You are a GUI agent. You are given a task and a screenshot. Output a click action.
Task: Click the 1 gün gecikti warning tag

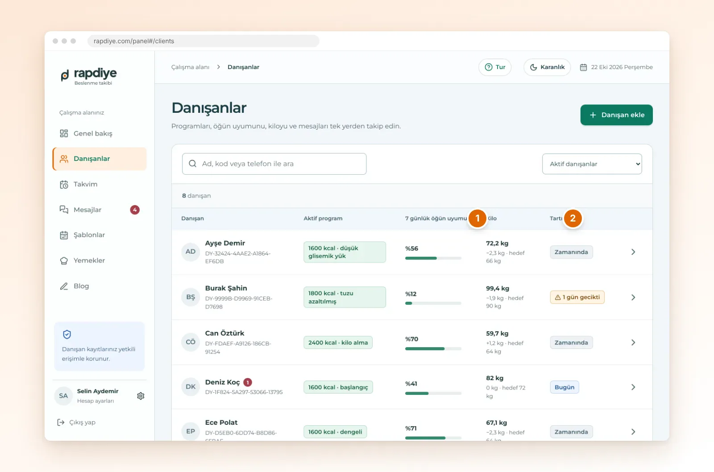click(577, 297)
